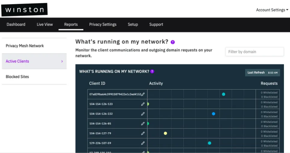This screenshot has width=290, height=153.
Task: Edit name of client 104-154-126-222
Action: point(143,114)
